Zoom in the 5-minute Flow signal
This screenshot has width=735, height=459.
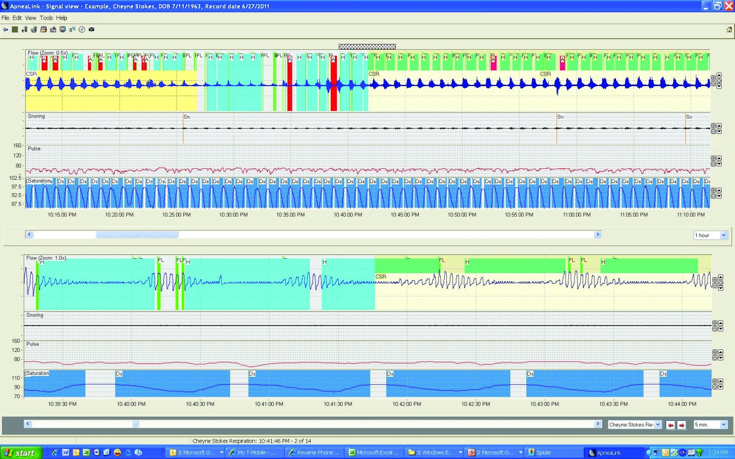(x=715, y=280)
